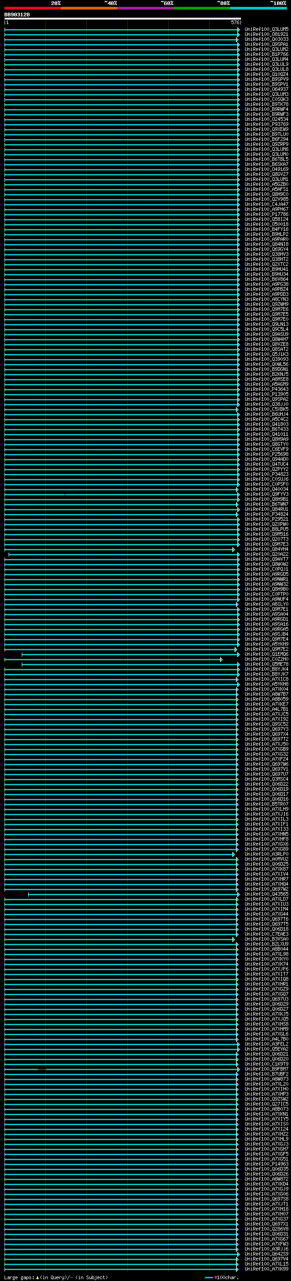This screenshot has width=291, height=1281.
Task: Select hit UniRef100_Q20A22
Action: pos(266,554)
